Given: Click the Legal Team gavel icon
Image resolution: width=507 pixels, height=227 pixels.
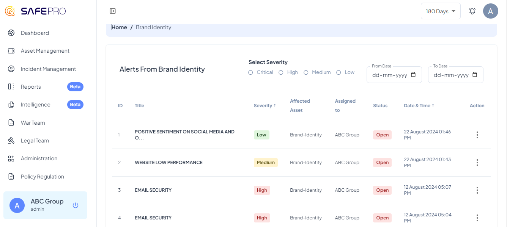Looking at the screenshot, I should pyautogui.click(x=11, y=141).
